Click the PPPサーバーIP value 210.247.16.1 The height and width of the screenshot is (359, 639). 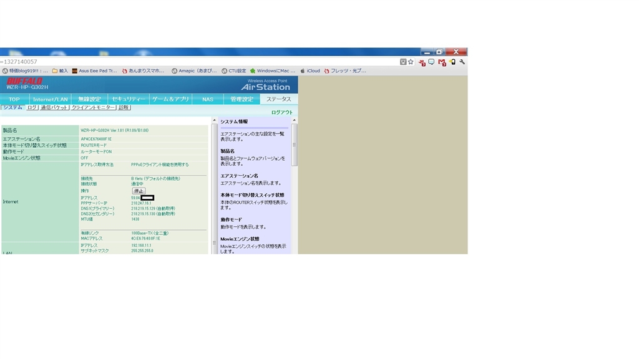pos(141,203)
